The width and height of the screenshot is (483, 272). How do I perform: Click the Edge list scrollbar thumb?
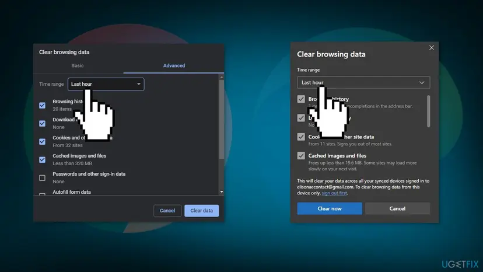pyautogui.click(x=429, y=111)
